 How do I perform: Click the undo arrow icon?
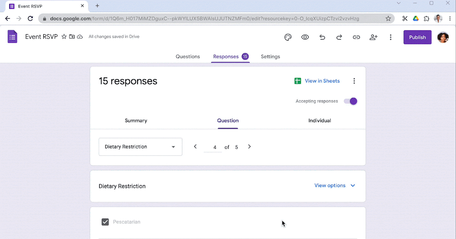(x=322, y=37)
